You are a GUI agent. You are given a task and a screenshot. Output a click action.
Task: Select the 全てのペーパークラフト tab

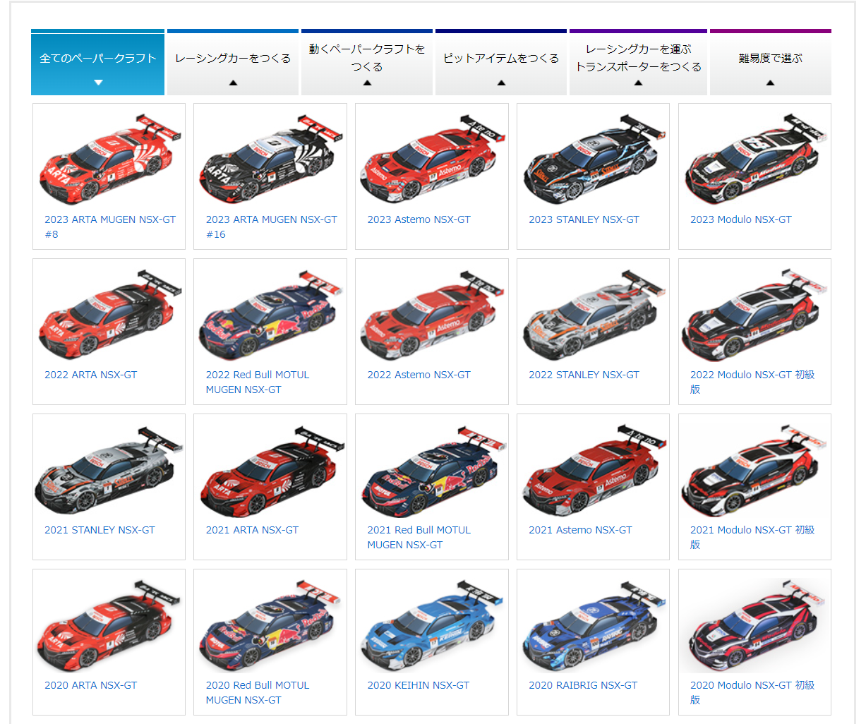pyautogui.click(x=98, y=62)
